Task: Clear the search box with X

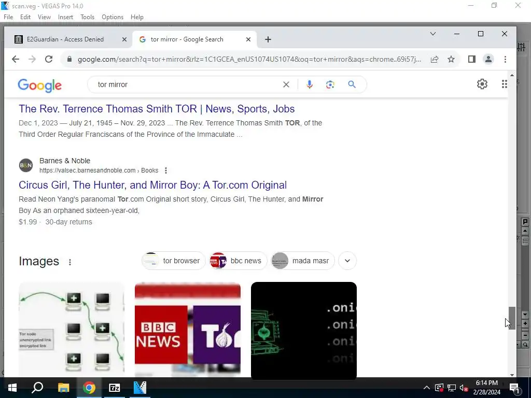Action: (x=286, y=84)
